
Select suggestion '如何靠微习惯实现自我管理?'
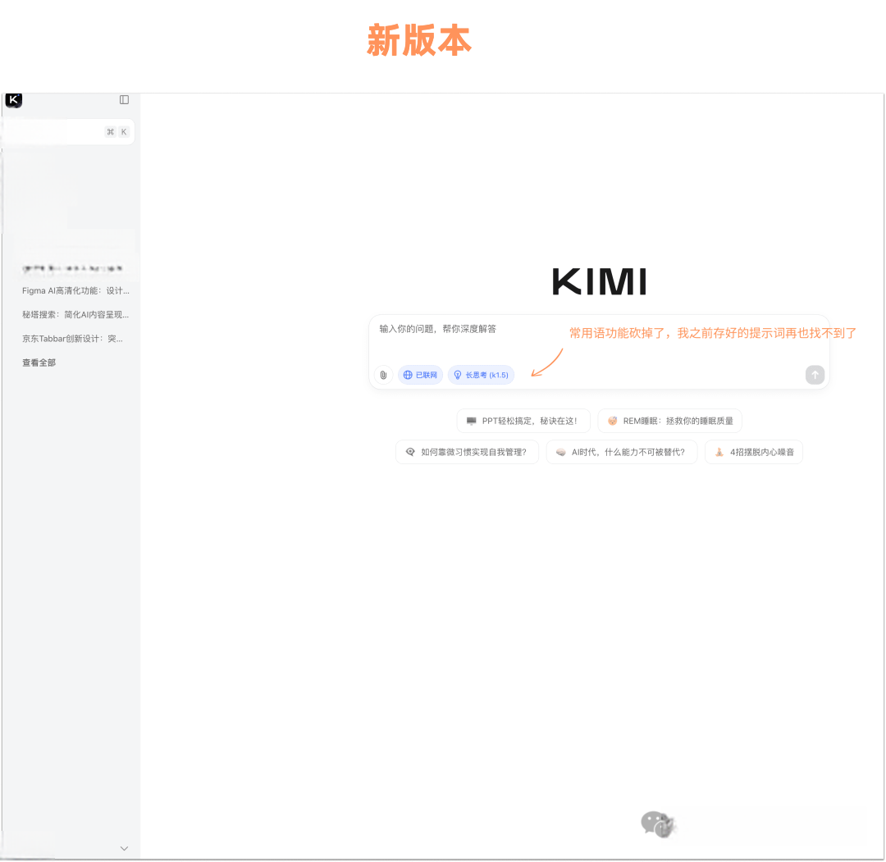pos(468,452)
